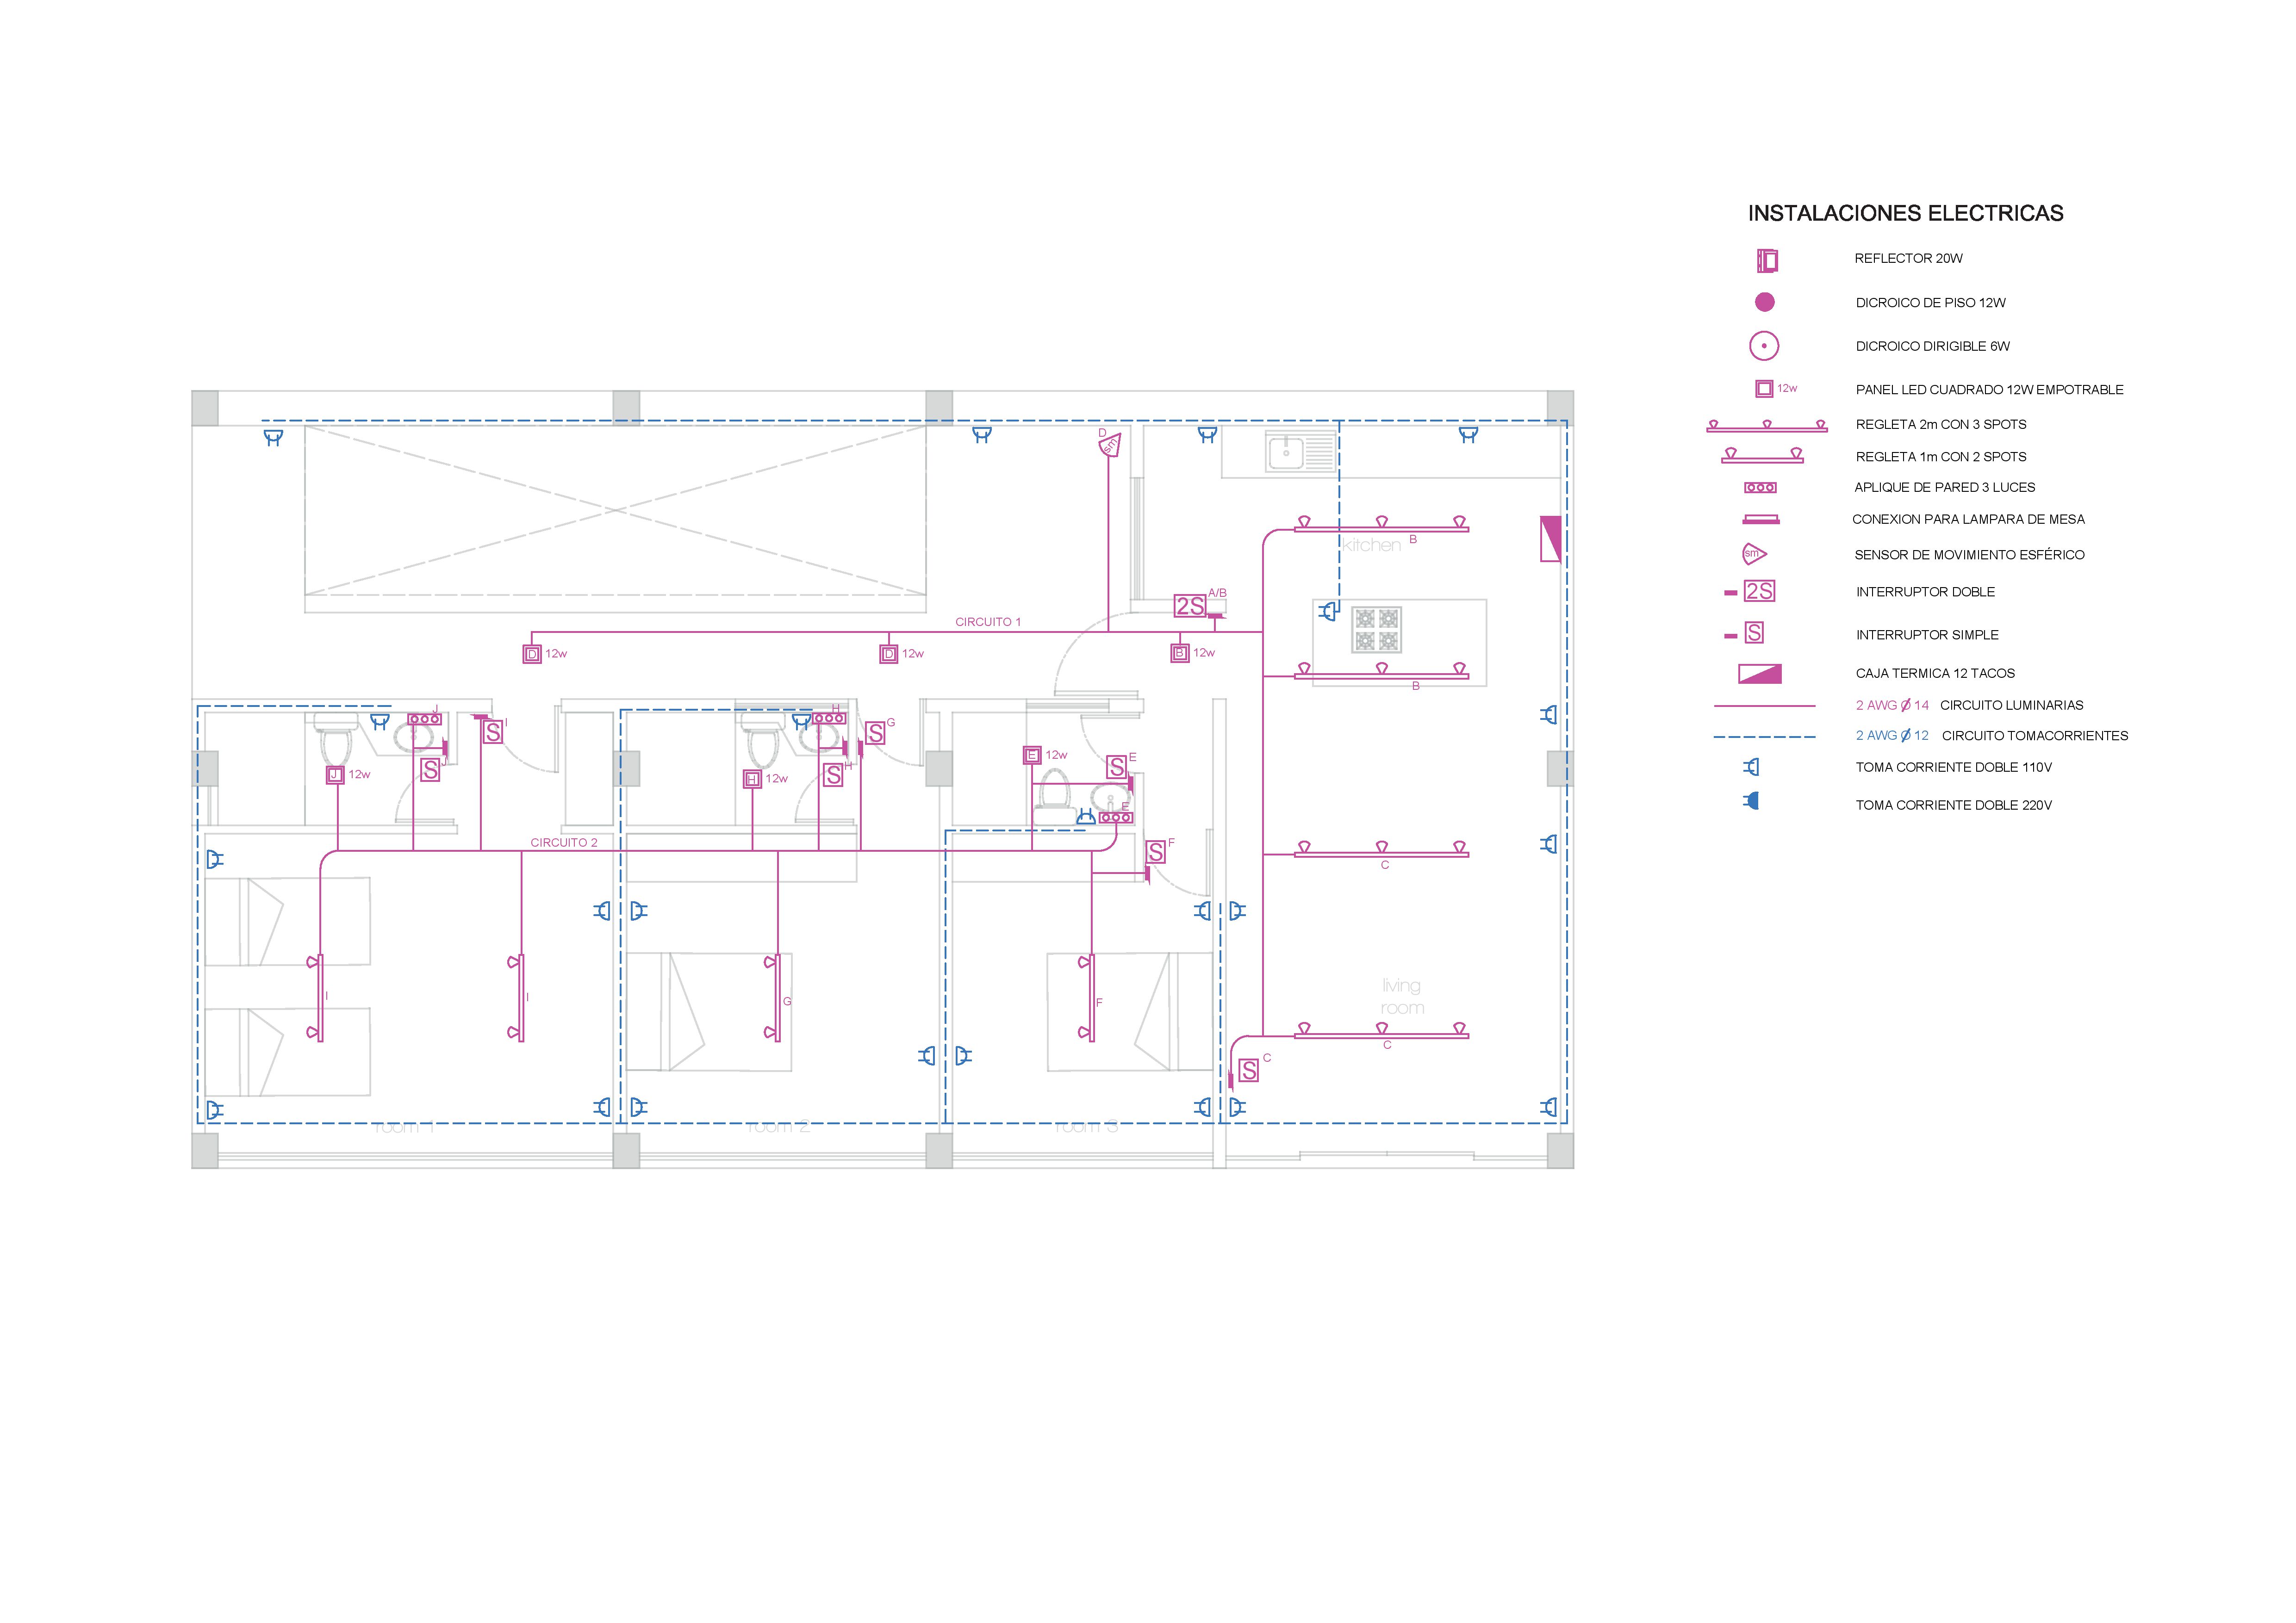Select the Dicroico Dirigible 6W circle symbol
Image resolution: width=2296 pixels, height=1623 pixels.
pos(1764,346)
